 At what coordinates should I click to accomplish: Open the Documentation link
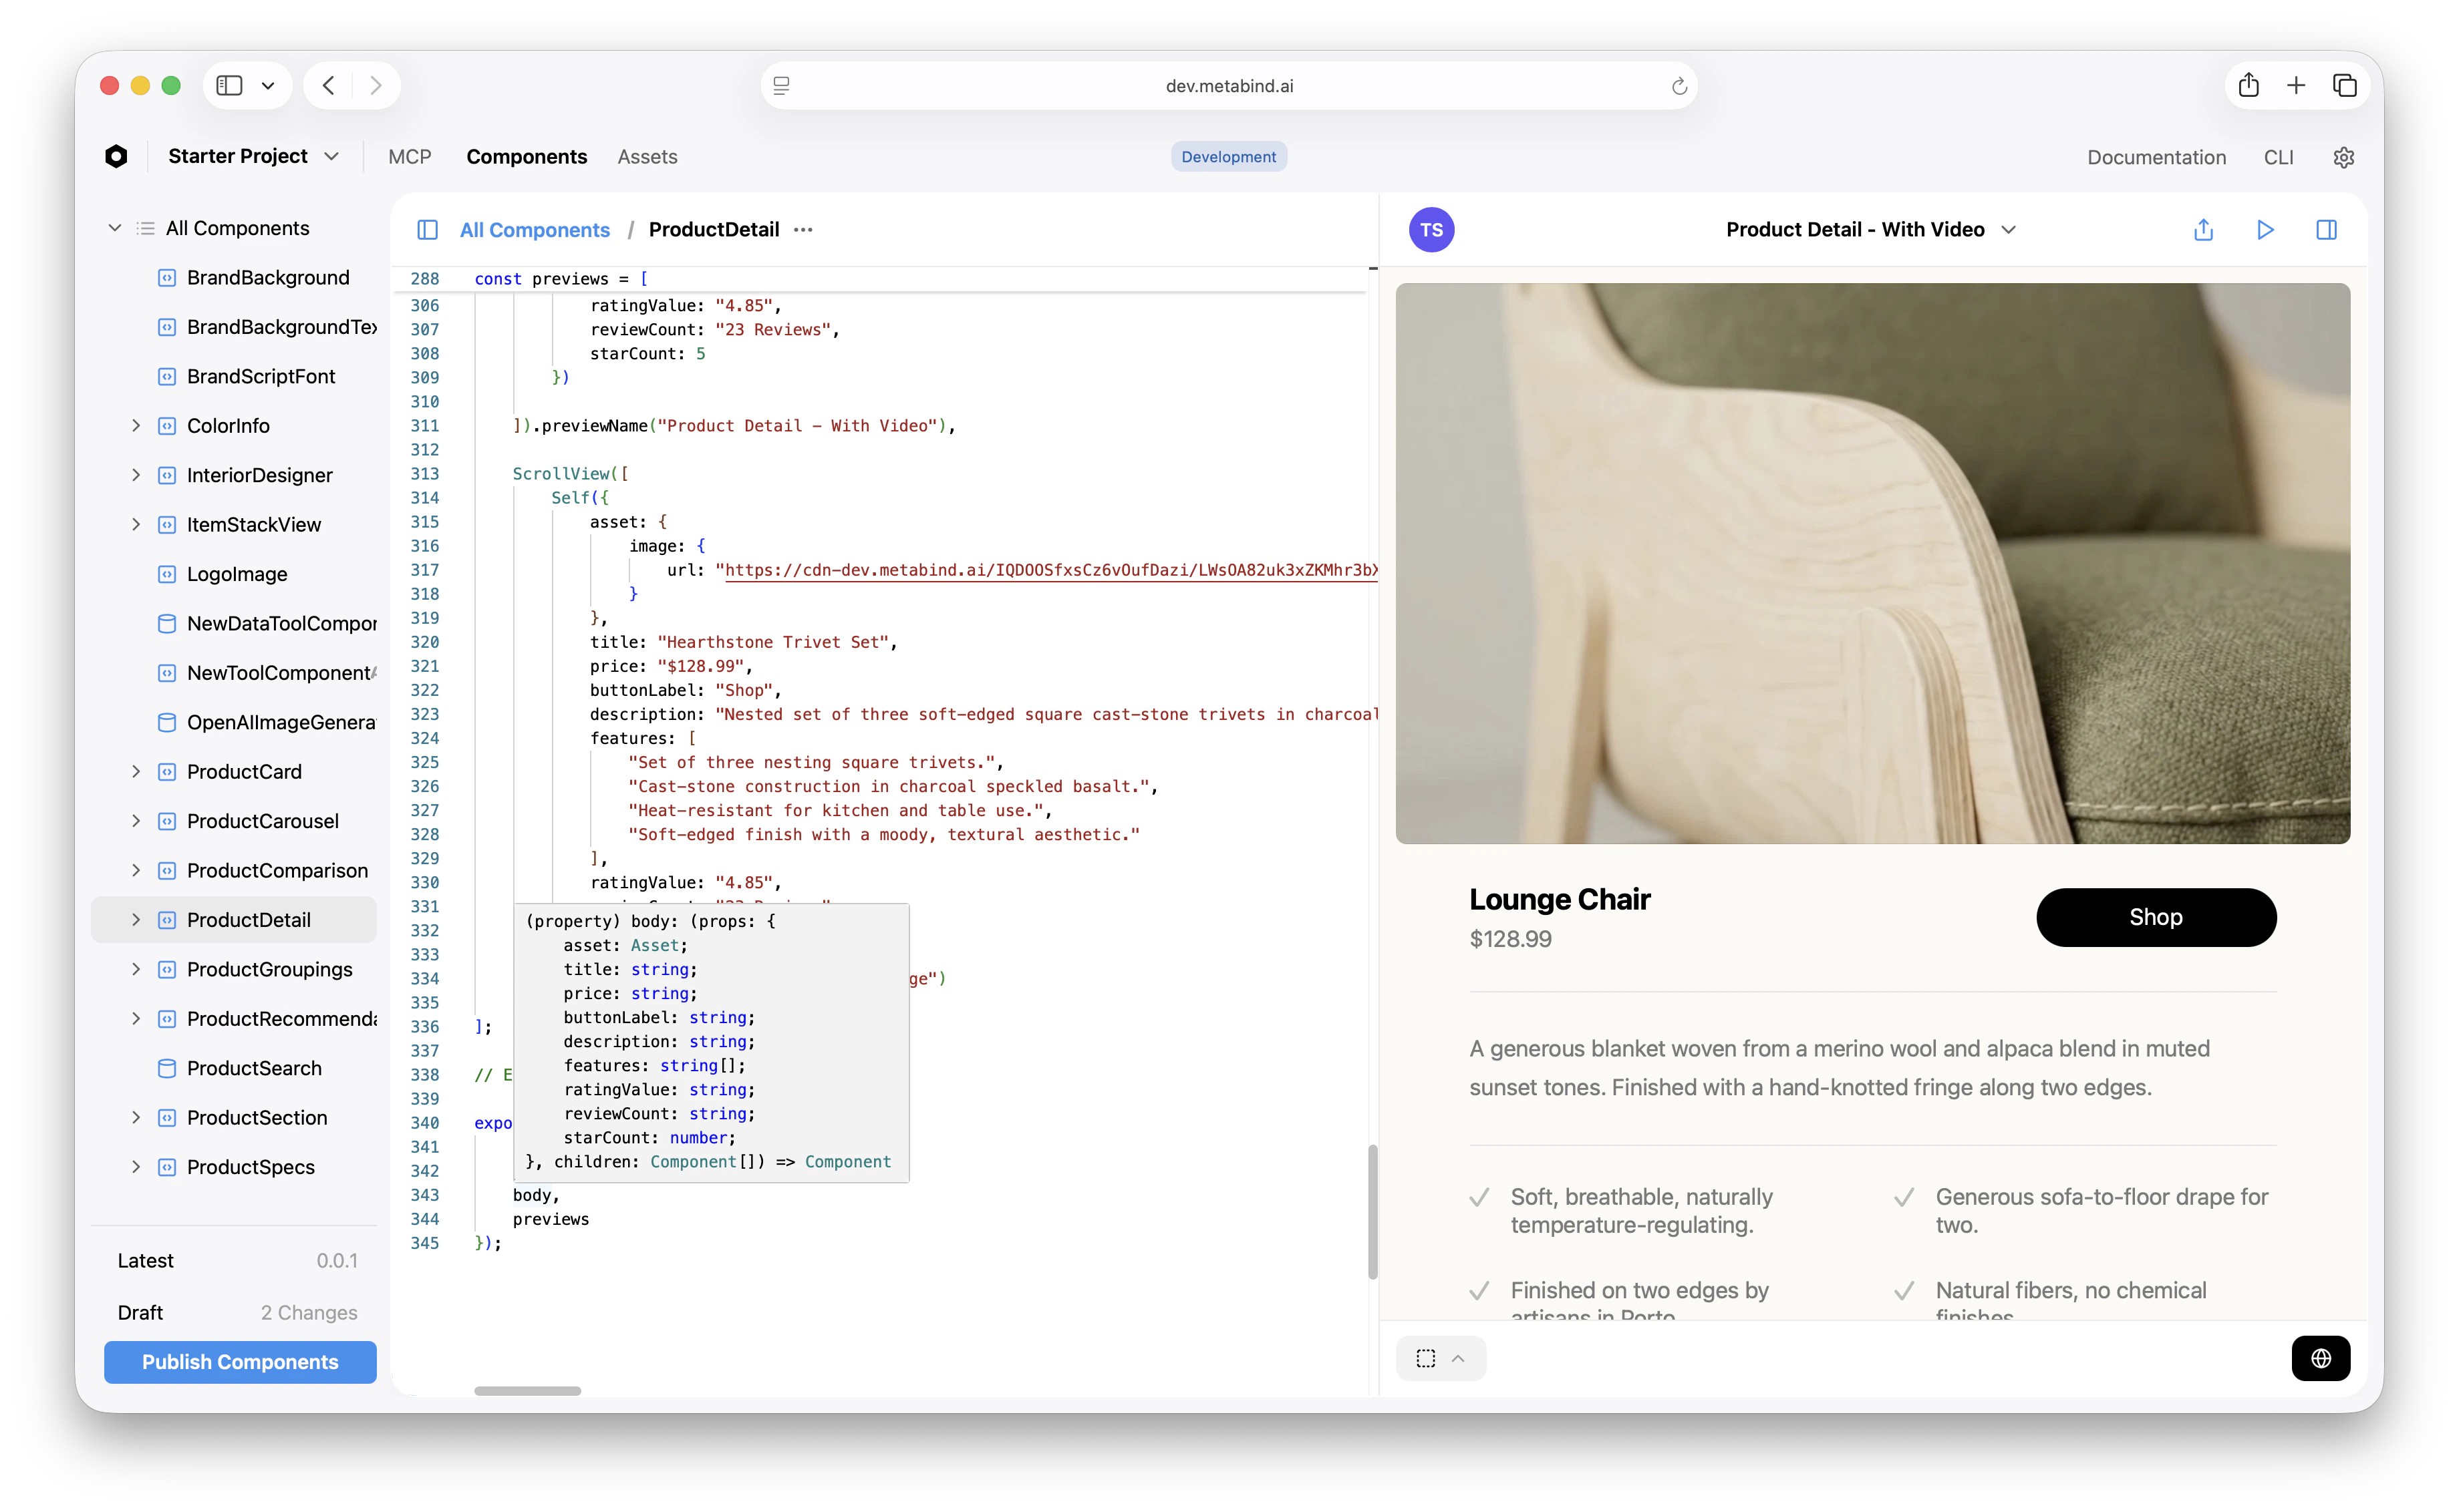[x=2156, y=157]
